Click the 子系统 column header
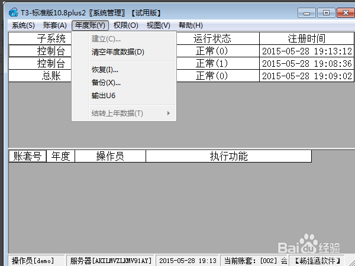The height and width of the screenshot is (266, 355). pos(50,38)
